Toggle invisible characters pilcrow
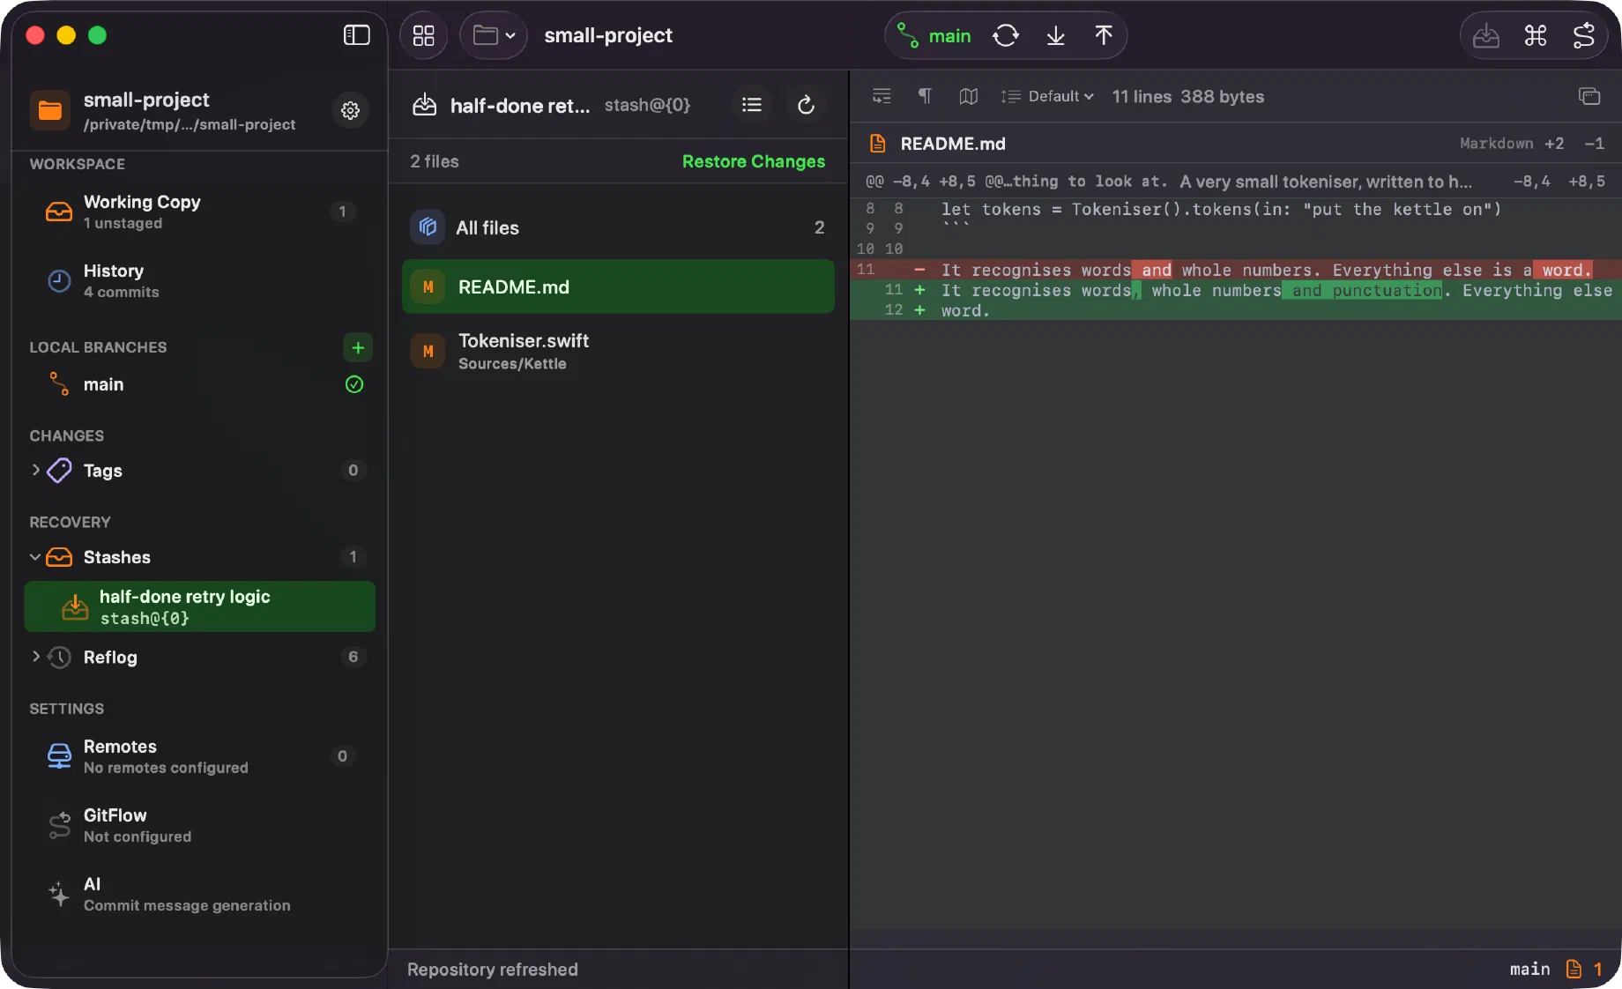Image resolution: width=1622 pixels, height=989 pixels. 925,96
